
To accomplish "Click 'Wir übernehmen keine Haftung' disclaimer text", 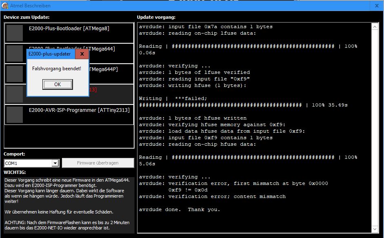I will click(x=59, y=212).
